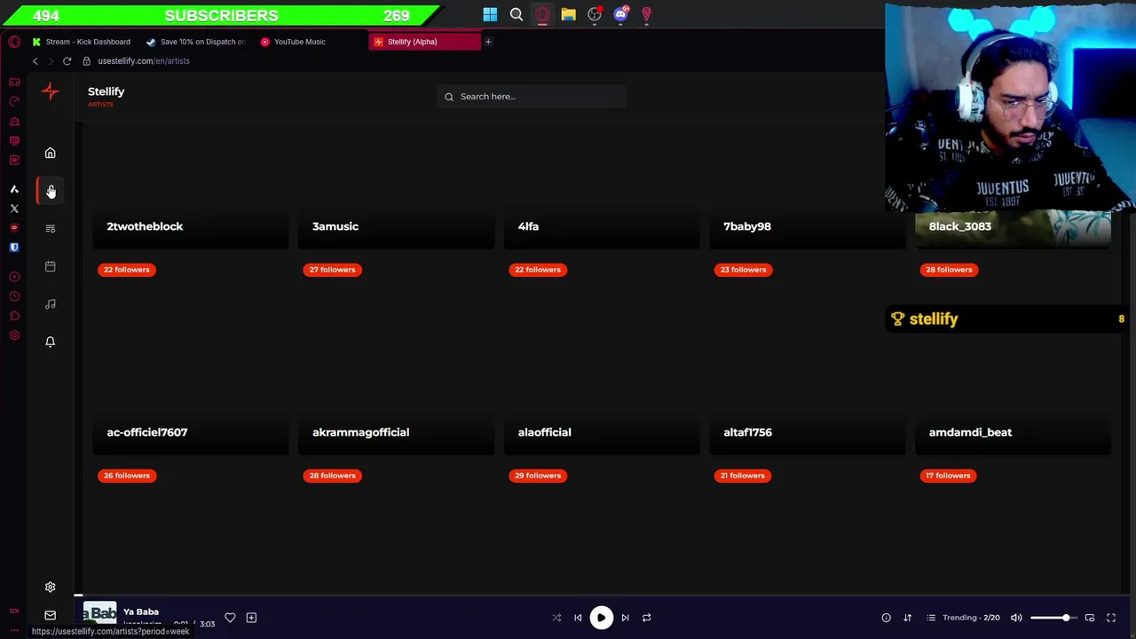Open Opera sidebar extensions cube icon

[14, 316]
